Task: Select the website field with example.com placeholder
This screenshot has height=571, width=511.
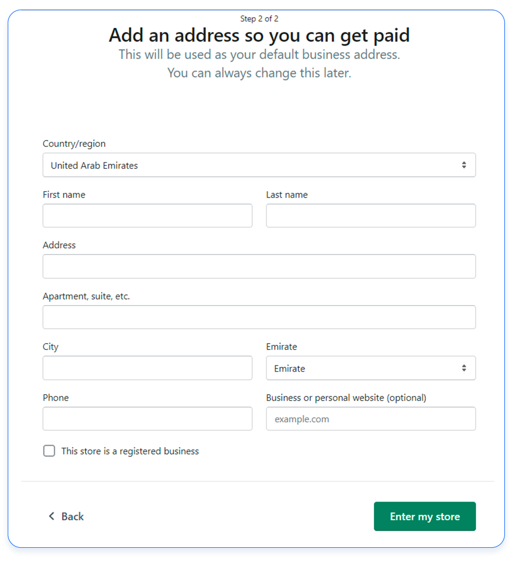Action: point(370,418)
